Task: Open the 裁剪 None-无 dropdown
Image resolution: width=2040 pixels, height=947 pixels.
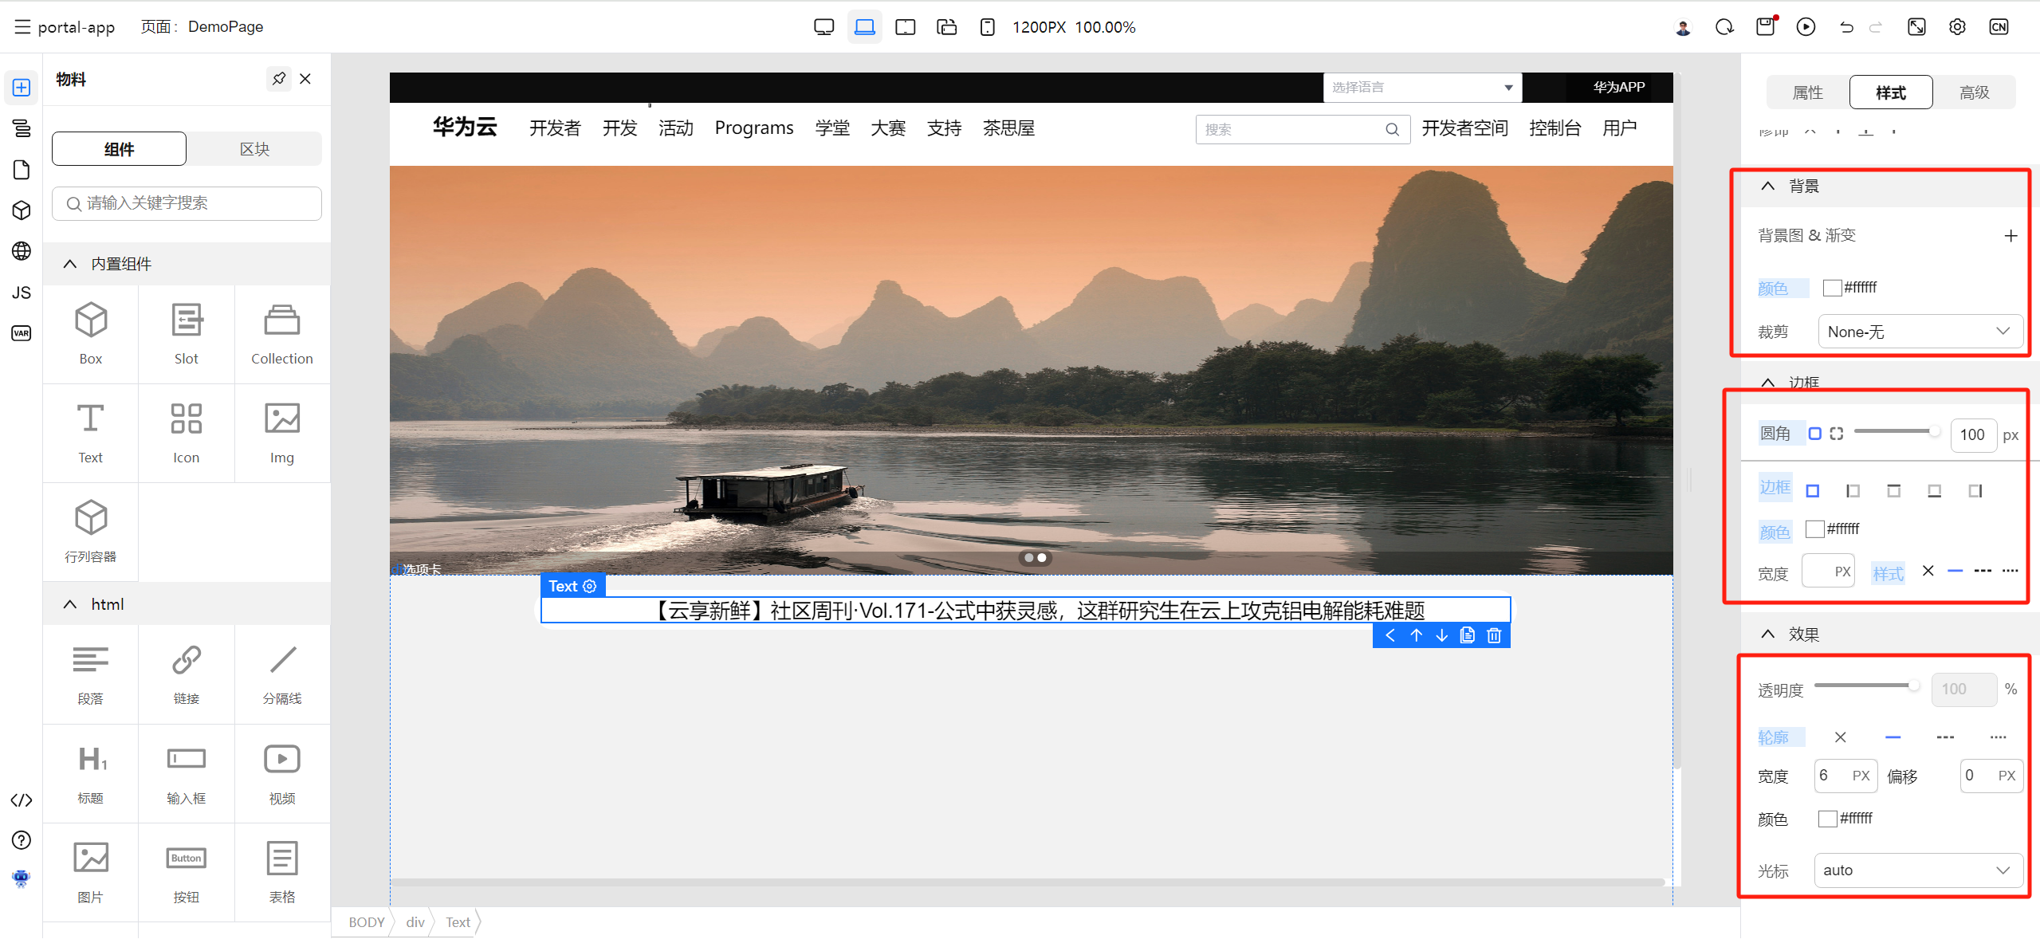Action: 1919,332
